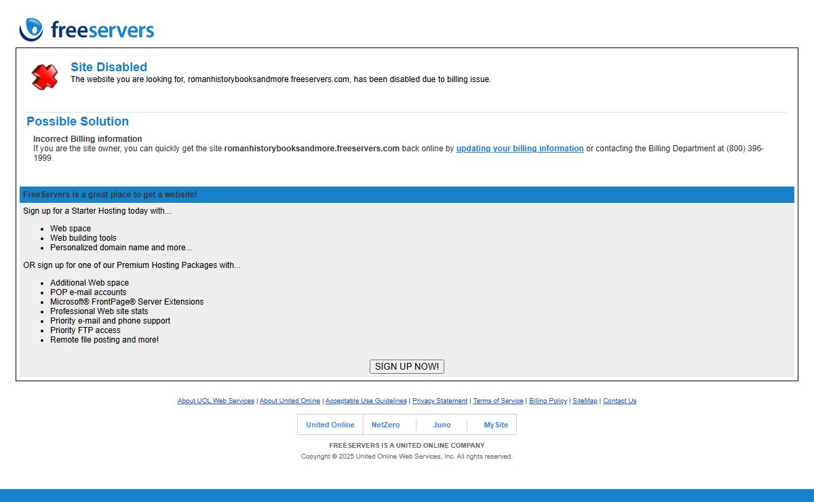This screenshot has height=502, width=814.
Task: Click POP e-mail accounts bullet item
Action: tap(88, 292)
